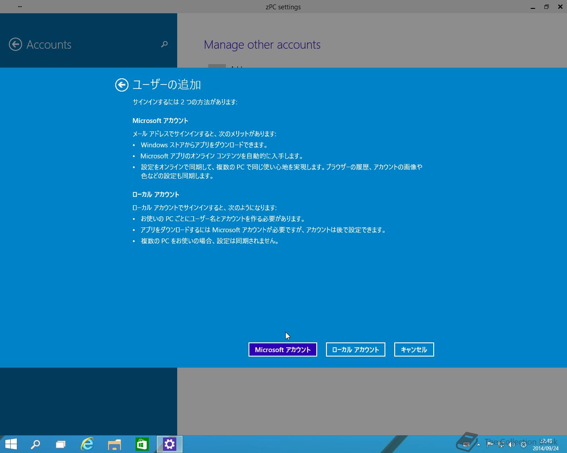Select PC settings gear on taskbar

point(170,444)
